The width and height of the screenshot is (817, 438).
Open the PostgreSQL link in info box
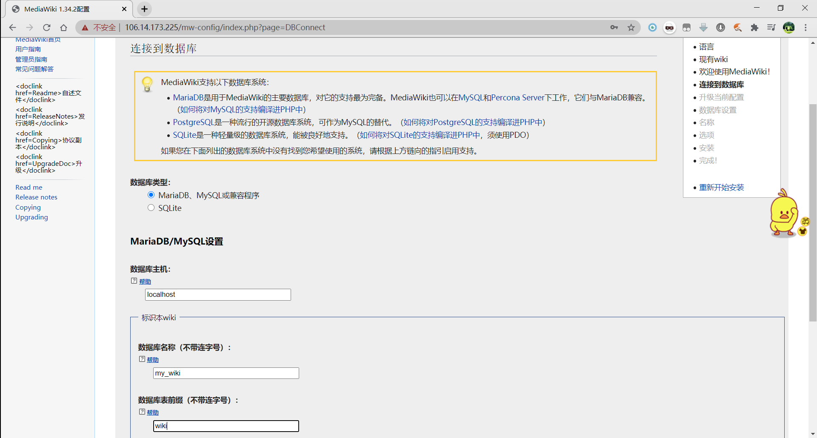coord(194,122)
